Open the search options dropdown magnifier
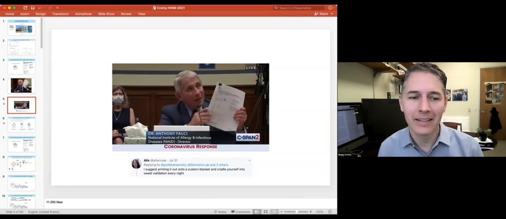 (x=276, y=8)
